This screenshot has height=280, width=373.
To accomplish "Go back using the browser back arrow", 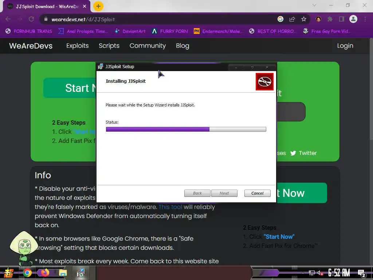I will point(8,19).
